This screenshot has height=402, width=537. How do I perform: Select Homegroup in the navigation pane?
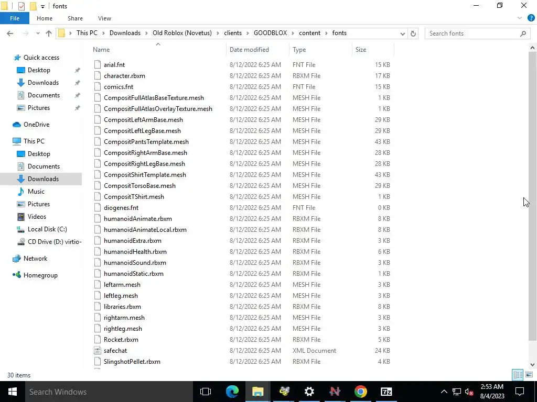coord(40,275)
